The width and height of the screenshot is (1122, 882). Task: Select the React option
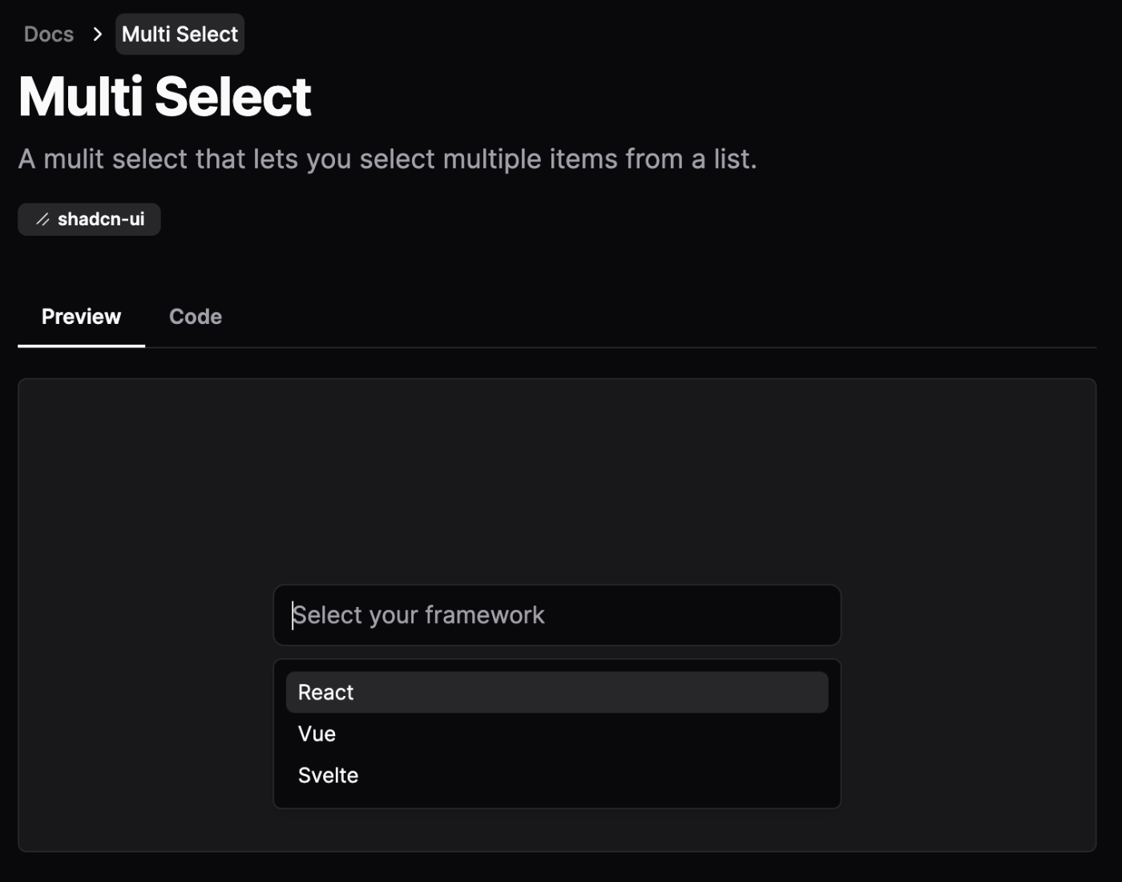pos(557,692)
